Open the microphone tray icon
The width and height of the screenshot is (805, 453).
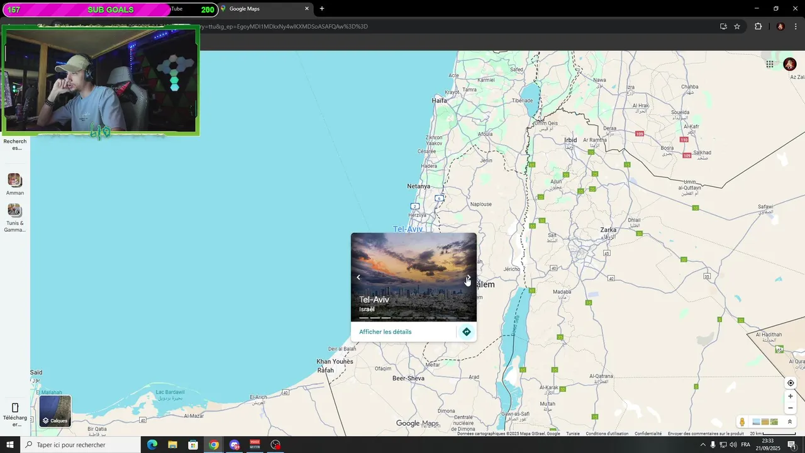[713, 445]
